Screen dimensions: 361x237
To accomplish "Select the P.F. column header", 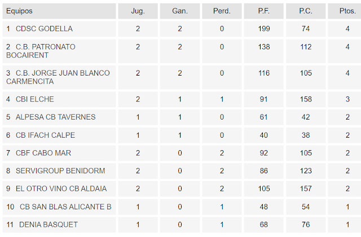I will (x=264, y=11).
